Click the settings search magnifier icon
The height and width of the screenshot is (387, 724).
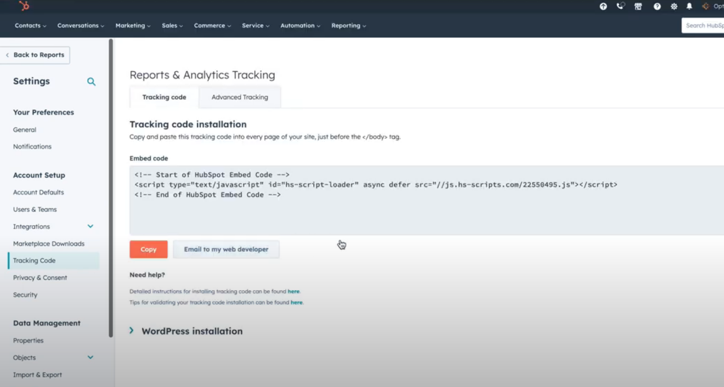[x=91, y=82]
